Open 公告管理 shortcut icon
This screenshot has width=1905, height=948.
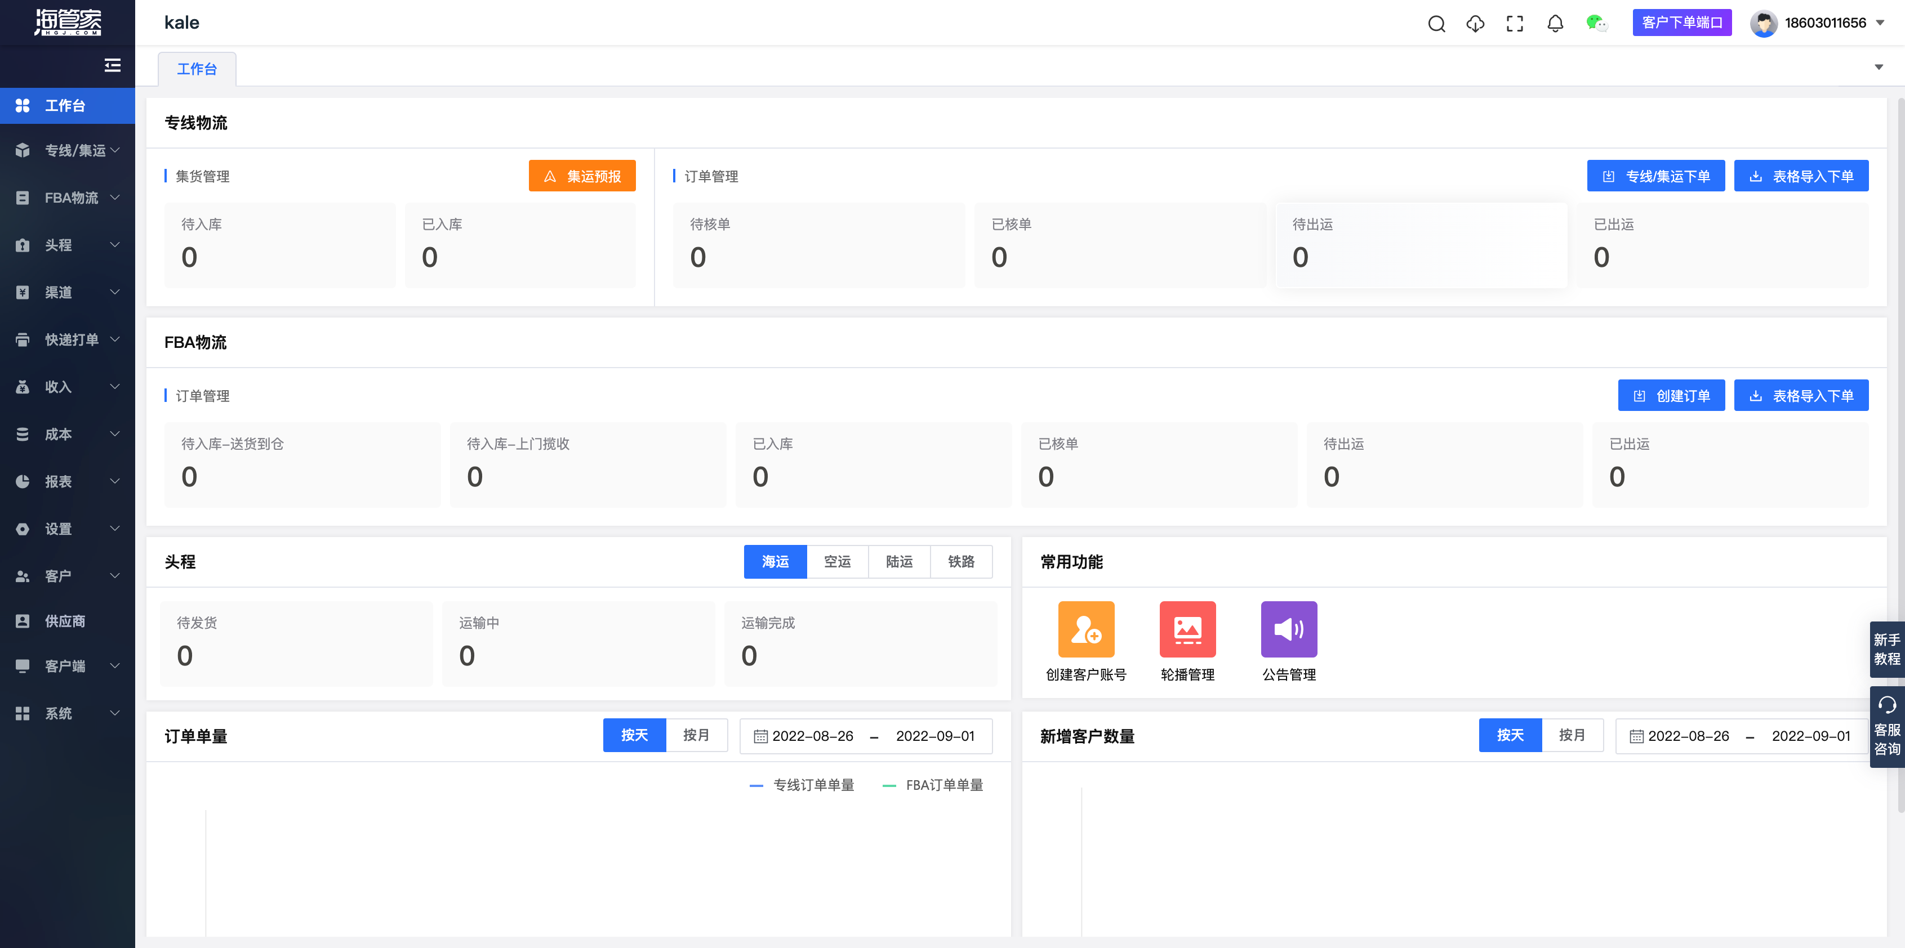click(1289, 629)
